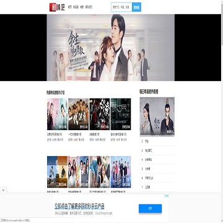Click the red site logo icon

[53, 7]
